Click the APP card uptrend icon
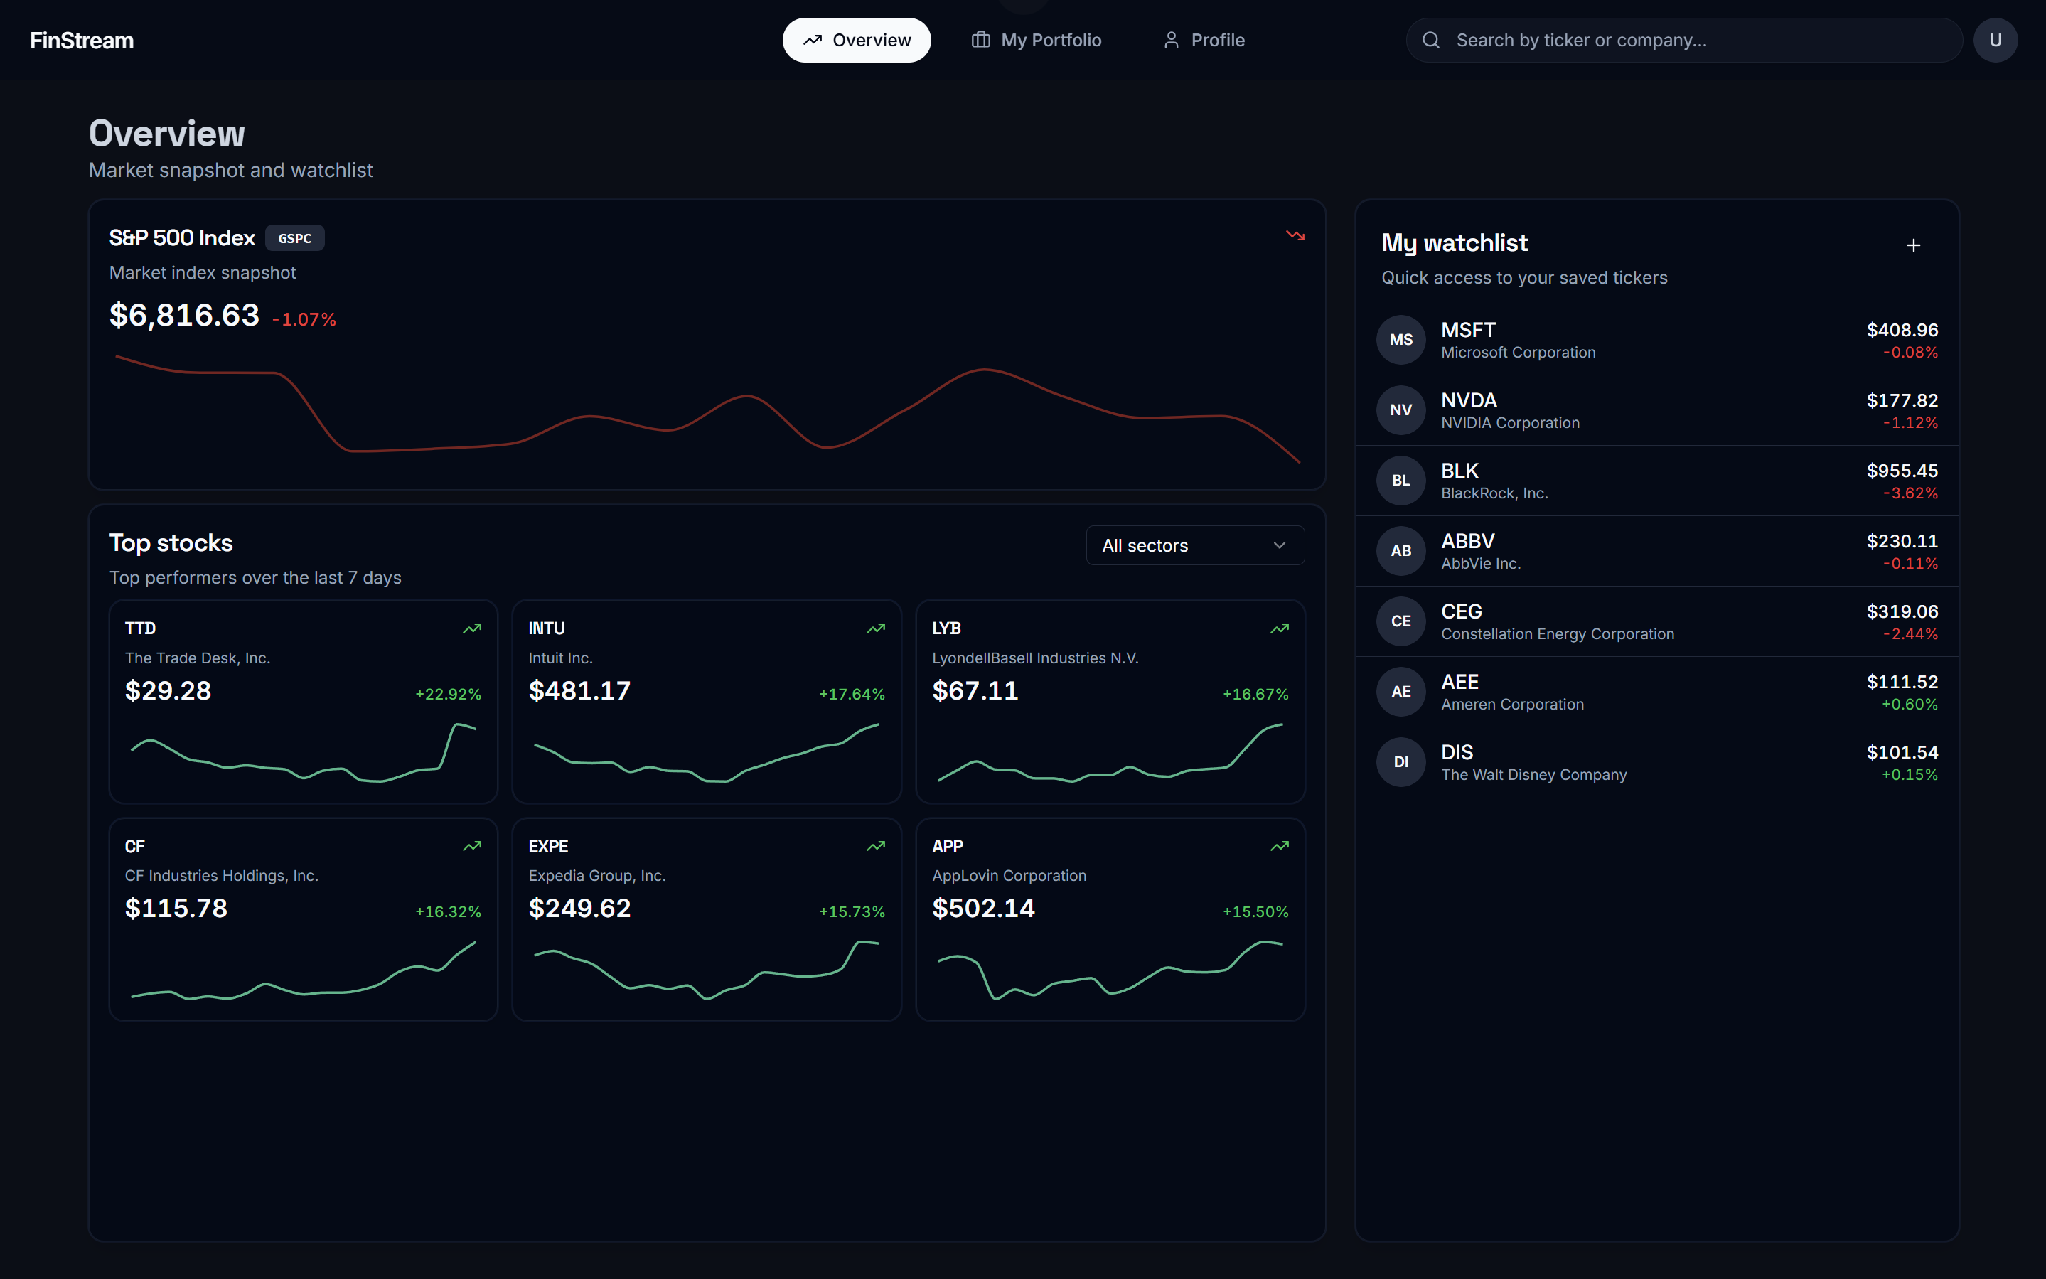This screenshot has width=2046, height=1279. 1279,846
